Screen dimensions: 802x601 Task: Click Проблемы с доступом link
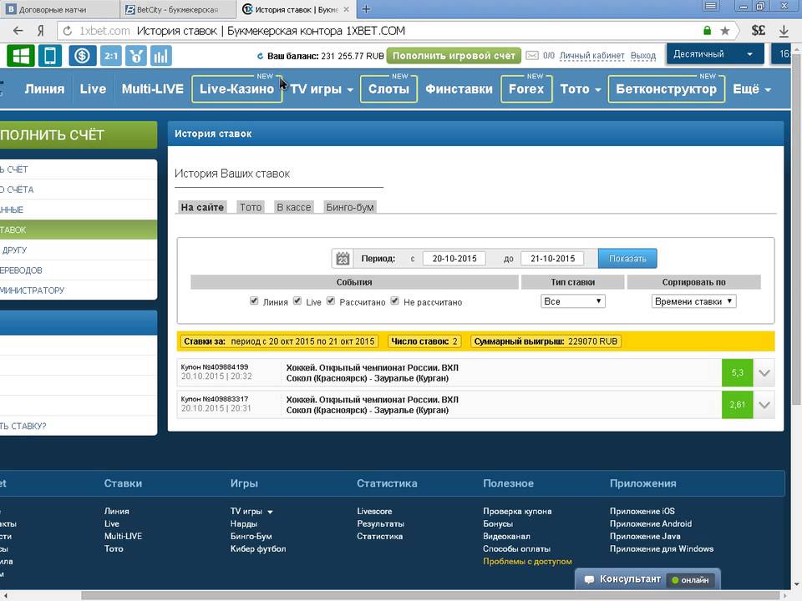527,561
